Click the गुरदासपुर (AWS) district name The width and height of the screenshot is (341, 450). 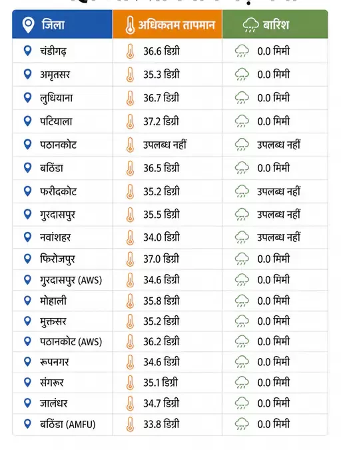pos(71,280)
